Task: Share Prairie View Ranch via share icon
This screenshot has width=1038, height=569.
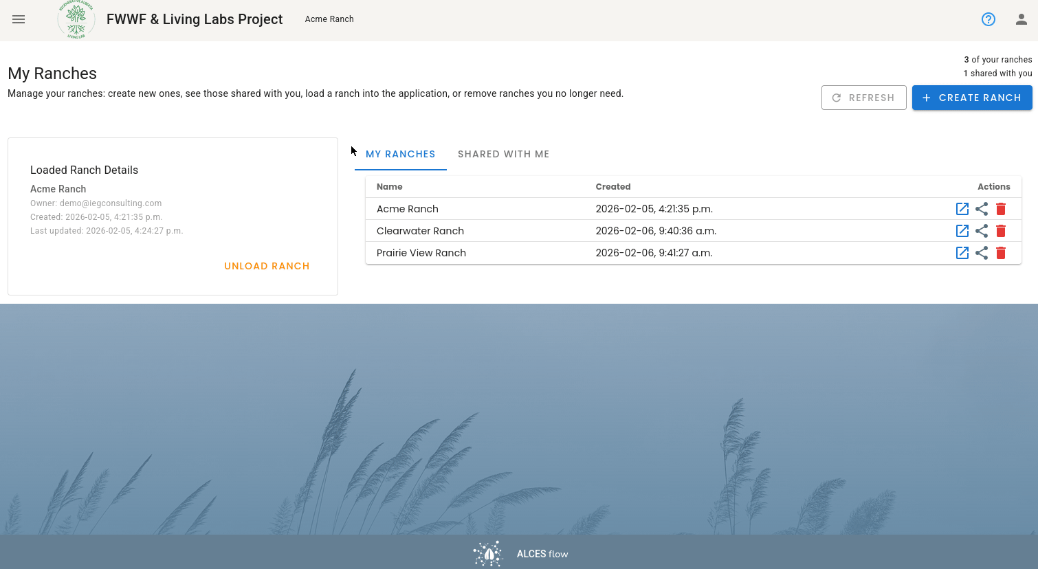Action: pyautogui.click(x=982, y=253)
